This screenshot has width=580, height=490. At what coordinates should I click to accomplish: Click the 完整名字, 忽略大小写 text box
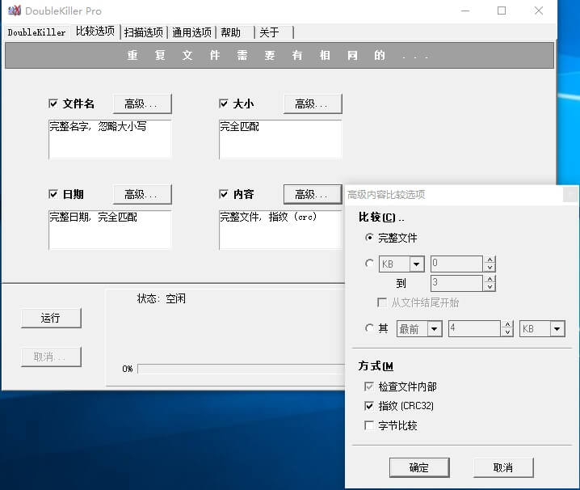(110, 139)
